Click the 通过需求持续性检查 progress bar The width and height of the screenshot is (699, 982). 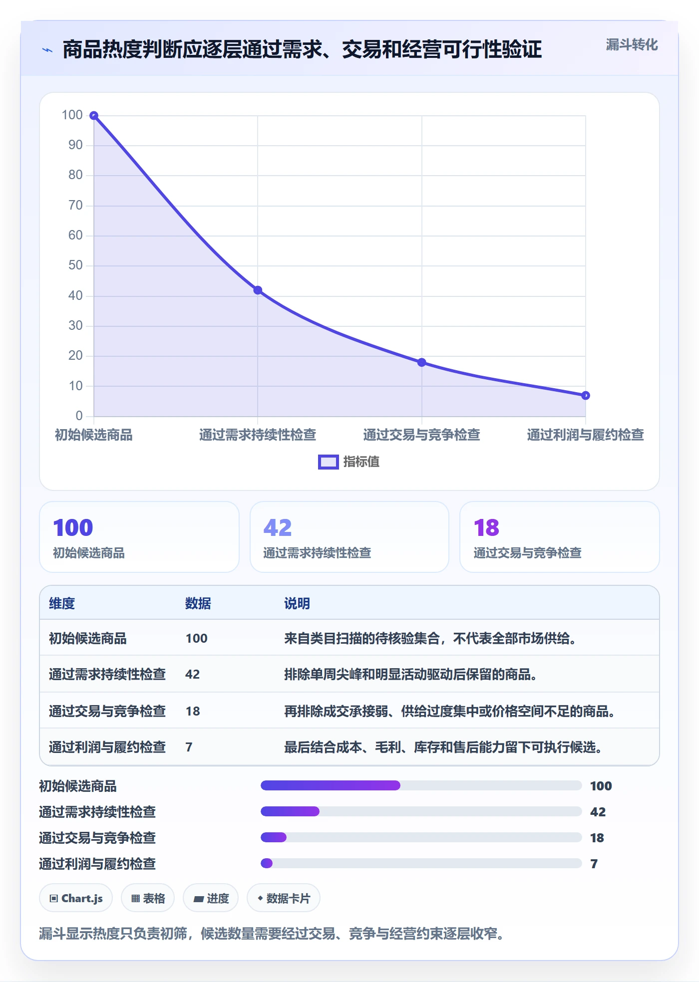tap(421, 812)
